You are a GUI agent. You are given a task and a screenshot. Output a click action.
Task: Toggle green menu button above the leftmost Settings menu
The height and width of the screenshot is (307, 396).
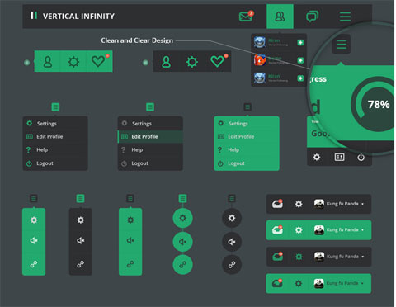(x=55, y=107)
